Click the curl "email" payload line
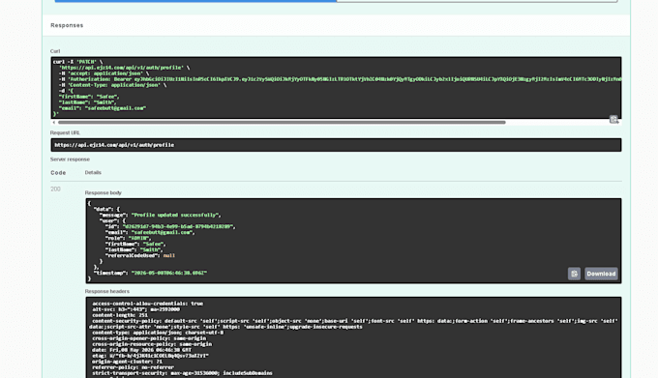 tap(103, 108)
